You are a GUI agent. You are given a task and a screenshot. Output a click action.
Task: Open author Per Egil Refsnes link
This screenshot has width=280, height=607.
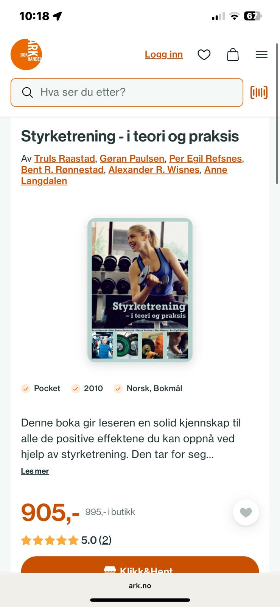[x=205, y=158]
